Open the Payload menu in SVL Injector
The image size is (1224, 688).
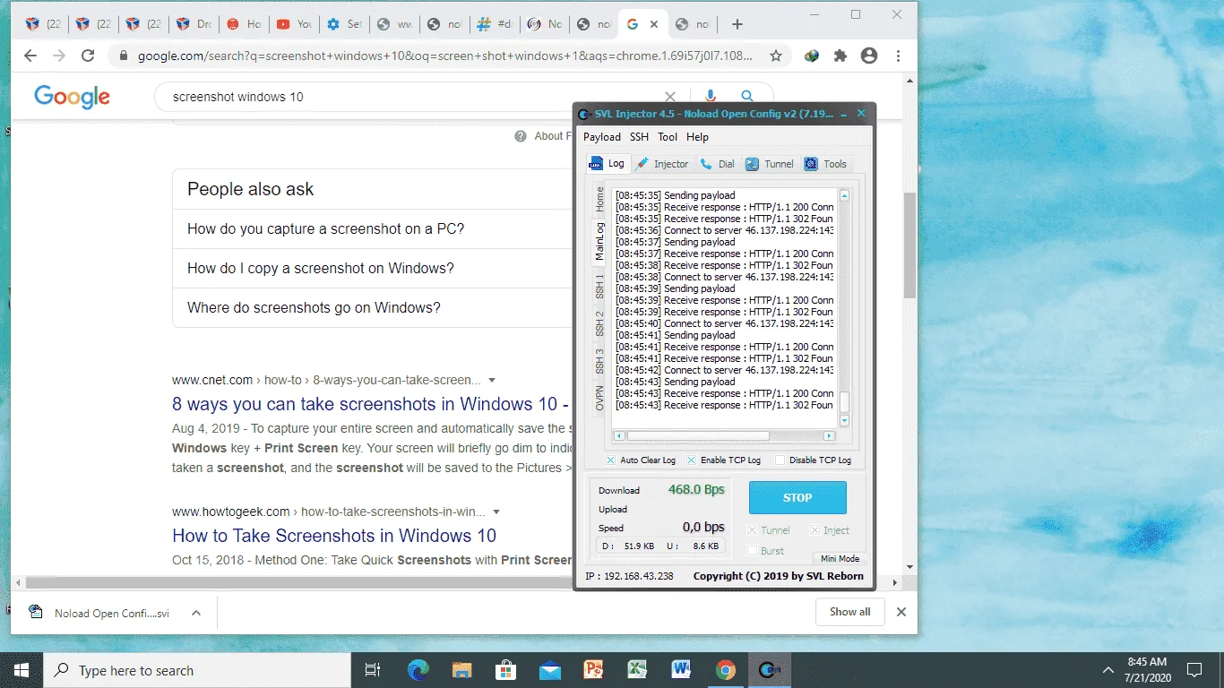tap(602, 137)
